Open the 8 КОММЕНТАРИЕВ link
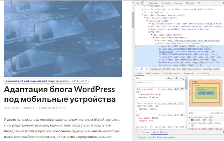The image size is (224, 141). pyautogui.click(x=52, y=108)
